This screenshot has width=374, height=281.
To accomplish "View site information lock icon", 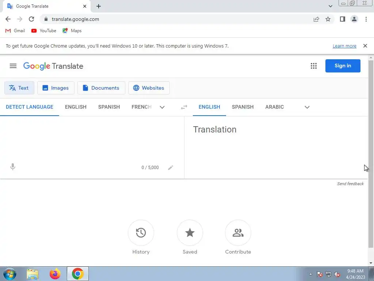I will click(46, 19).
